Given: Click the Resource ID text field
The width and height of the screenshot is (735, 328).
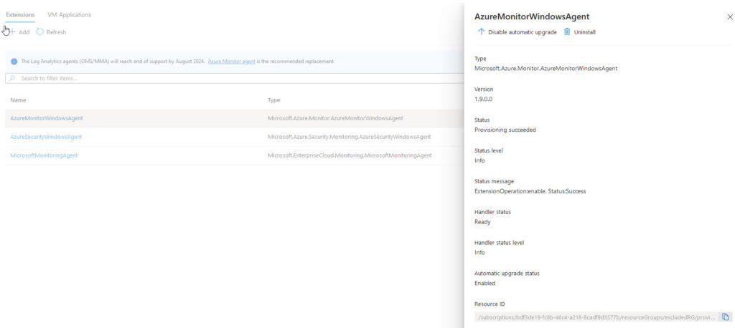Looking at the screenshot, I should click(596, 317).
